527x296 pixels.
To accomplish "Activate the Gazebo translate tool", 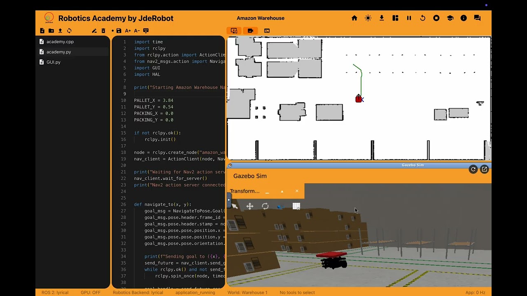I will [250, 206].
